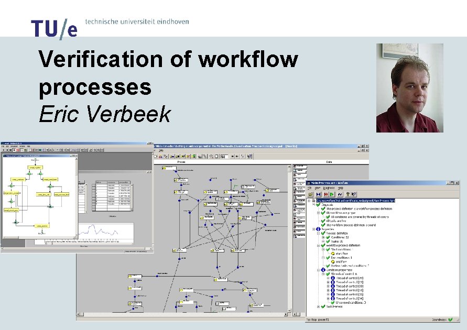The height and width of the screenshot is (330, 467).
Task: Click the light bulb icon in Woflan toolbar
Action: (348, 194)
